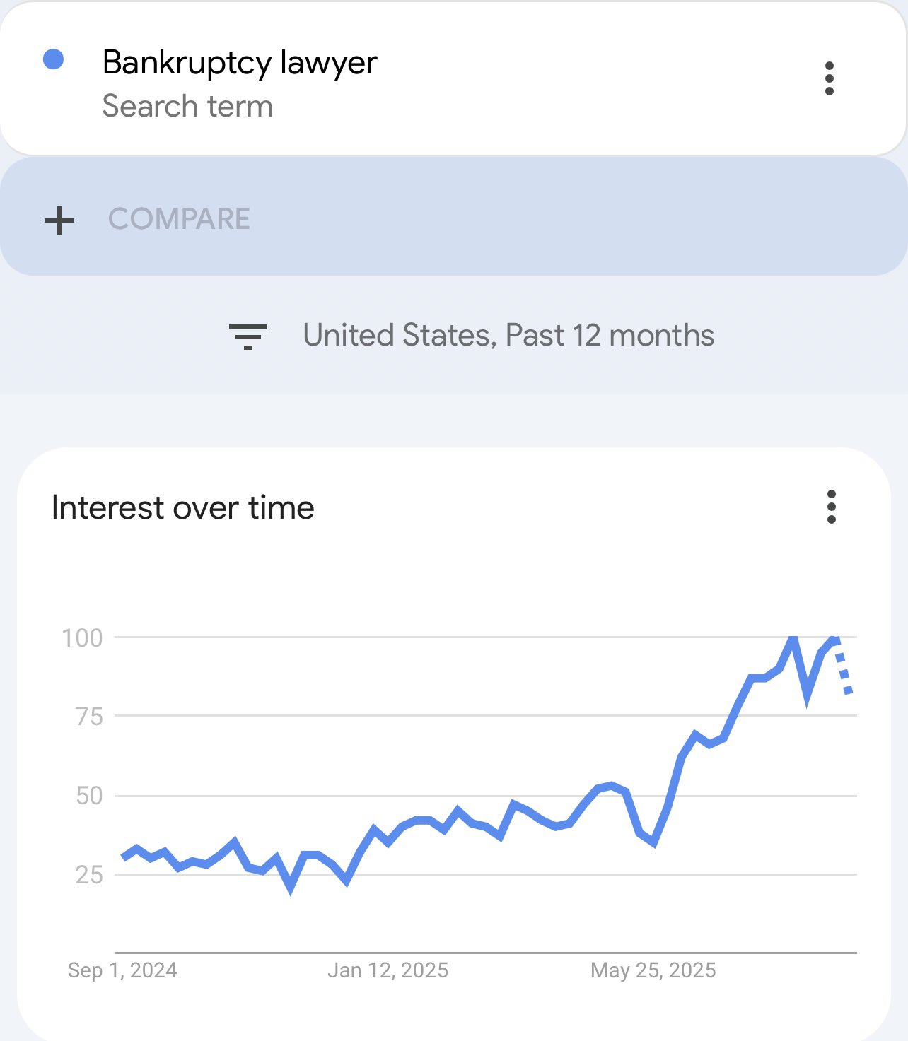The image size is (908, 1041).
Task: Click the May 25, 2025 axis label
Action: point(653,970)
